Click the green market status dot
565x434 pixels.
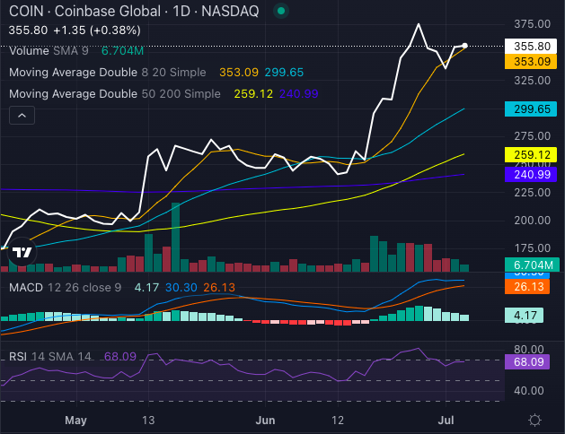click(x=281, y=11)
